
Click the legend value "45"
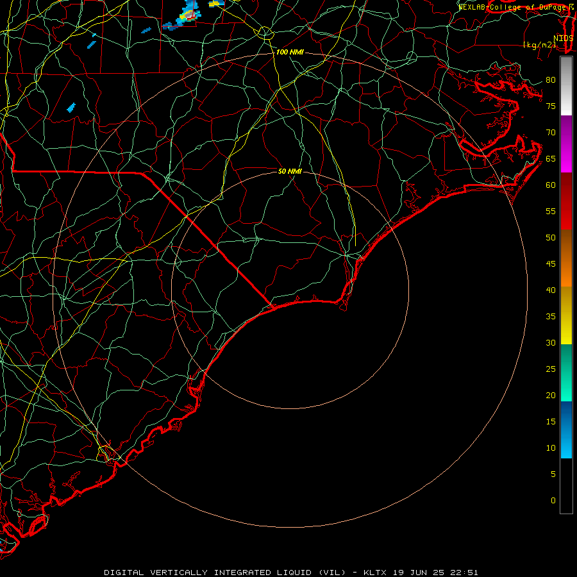(551, 264)
